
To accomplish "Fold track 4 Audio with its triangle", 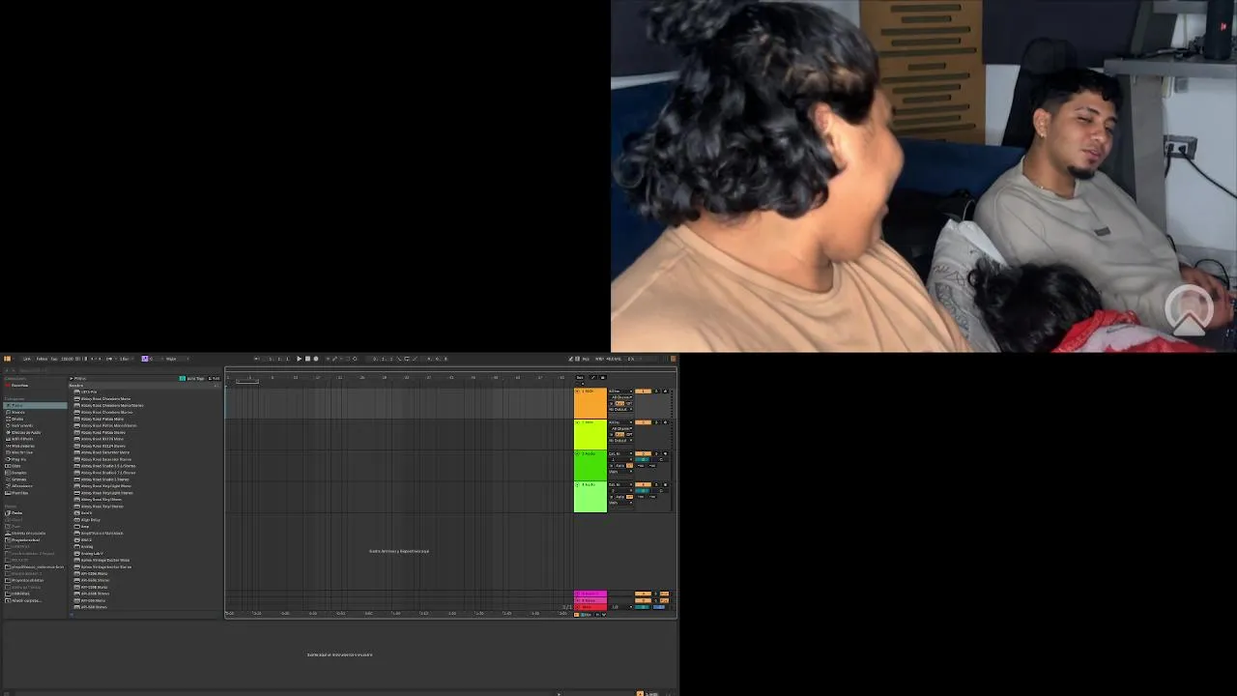I will pos(578,485).
